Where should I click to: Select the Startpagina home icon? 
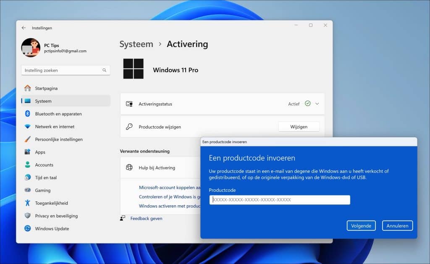27,88
